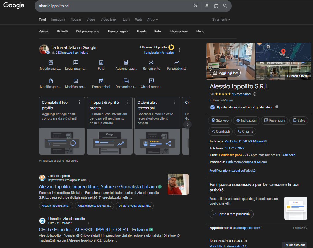Click info icon beside profile managed notice

(x=277, y=107)
